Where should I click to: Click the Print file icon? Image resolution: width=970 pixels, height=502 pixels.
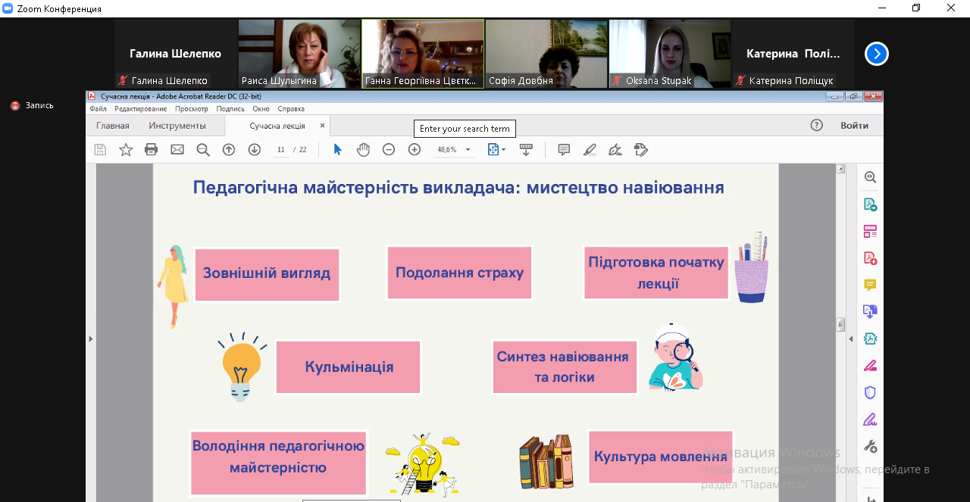[x=152, y=150]
